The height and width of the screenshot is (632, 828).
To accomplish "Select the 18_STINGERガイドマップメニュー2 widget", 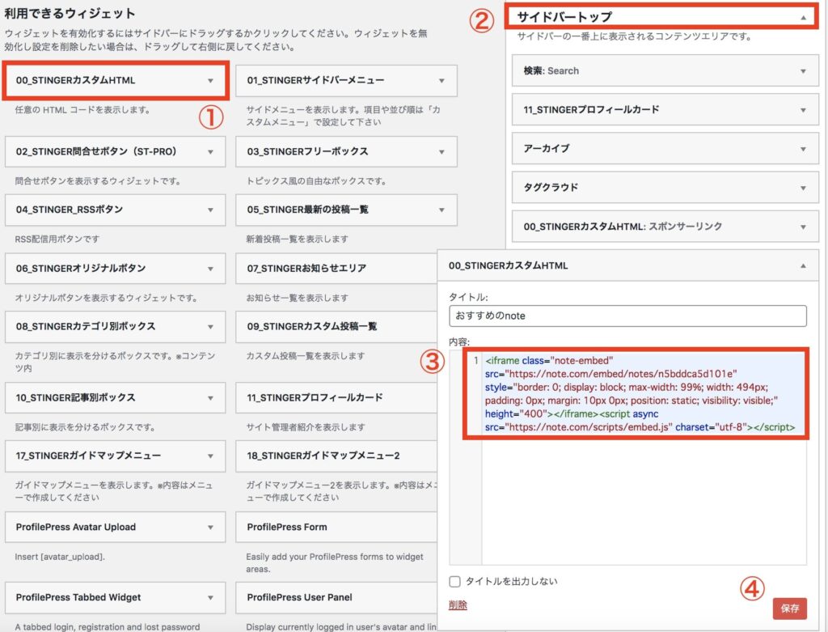I will pyautogui.click(x=336, y=456).
